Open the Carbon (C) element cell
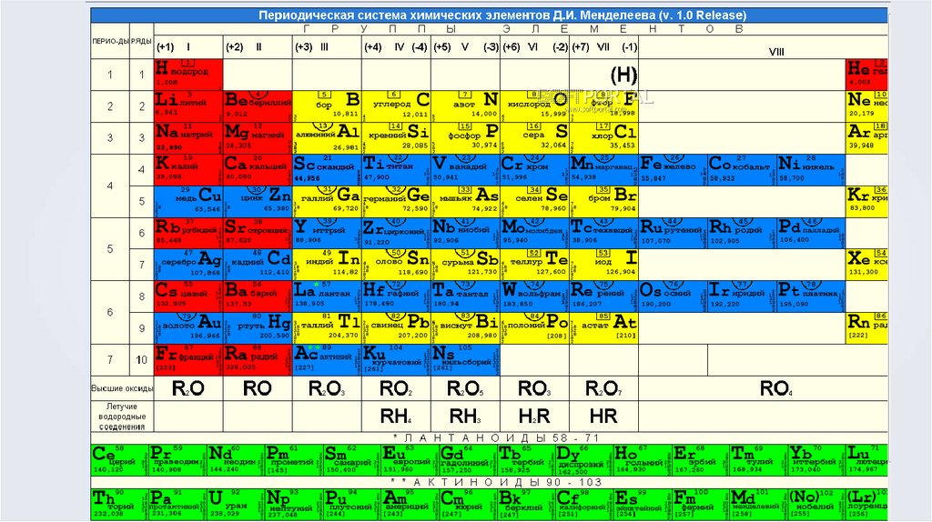 397,106
